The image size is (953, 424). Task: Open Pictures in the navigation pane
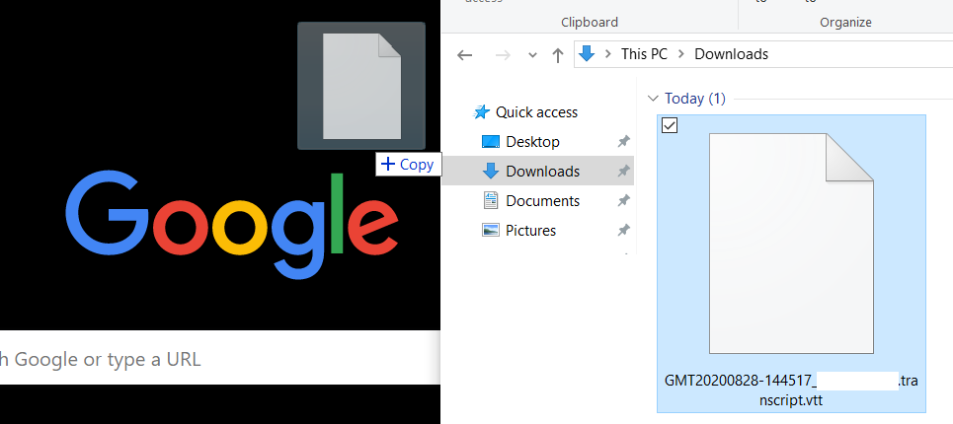tap(530, 231)
